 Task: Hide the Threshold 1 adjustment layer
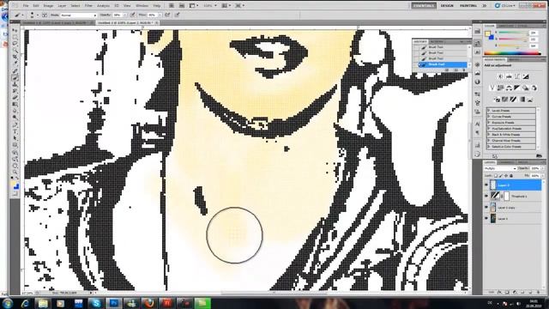(x=486, y=197)
